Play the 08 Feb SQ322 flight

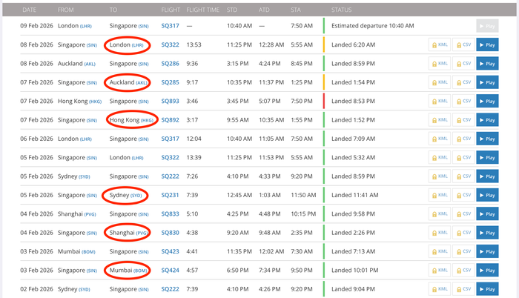487,44
